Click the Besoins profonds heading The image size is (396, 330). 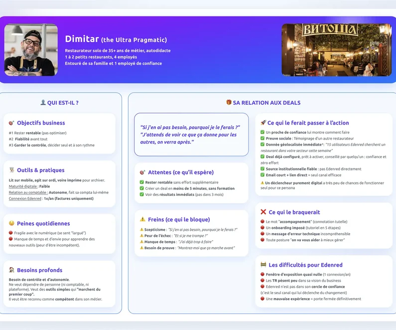pos(40,270)
